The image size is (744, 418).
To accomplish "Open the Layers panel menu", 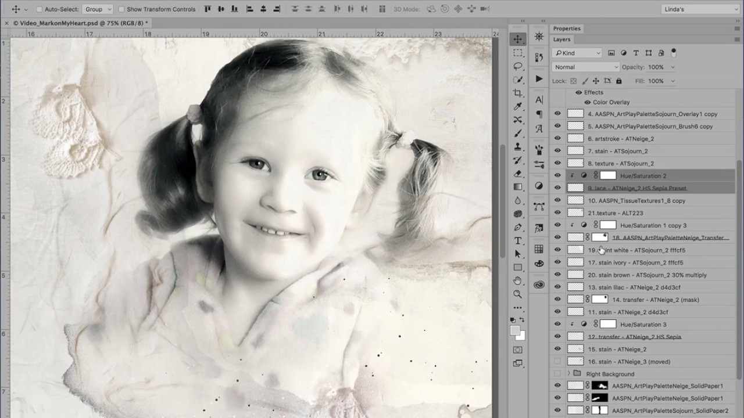I will click(x=737, y=39).
